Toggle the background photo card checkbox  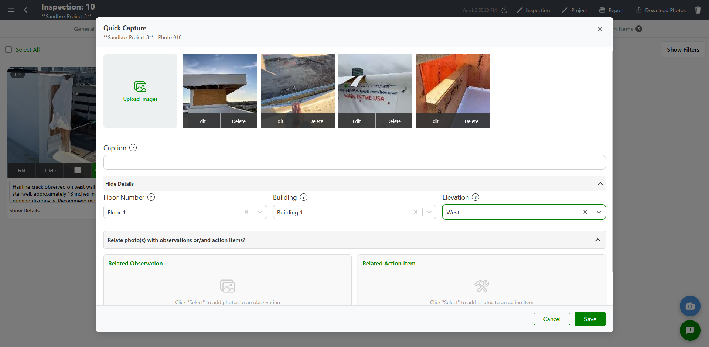pos(78,170)
